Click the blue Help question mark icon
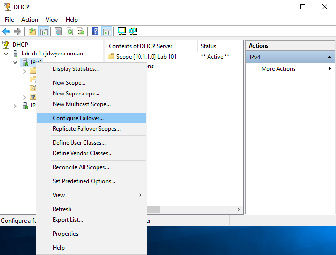 pos(96,32)
